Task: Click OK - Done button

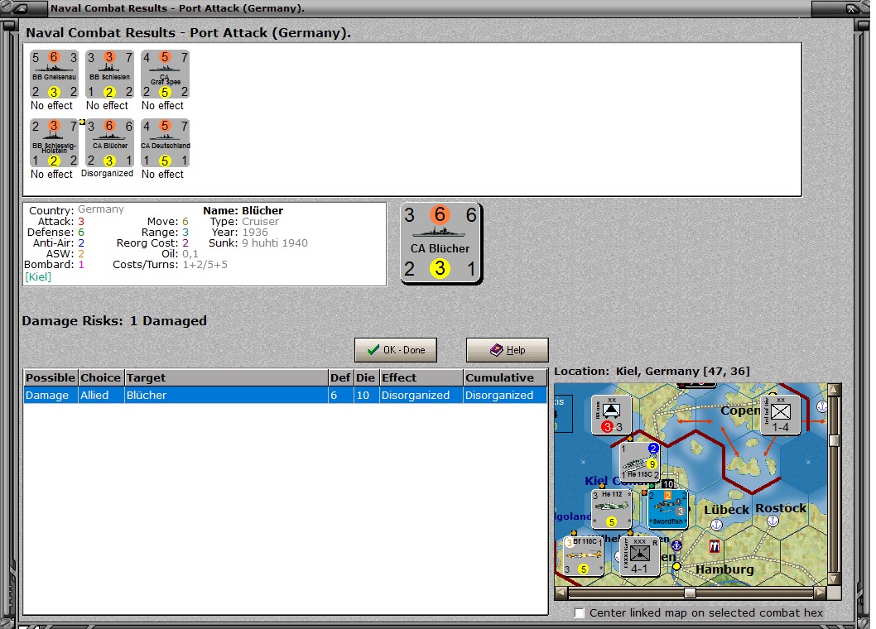Action: [396, 350]
